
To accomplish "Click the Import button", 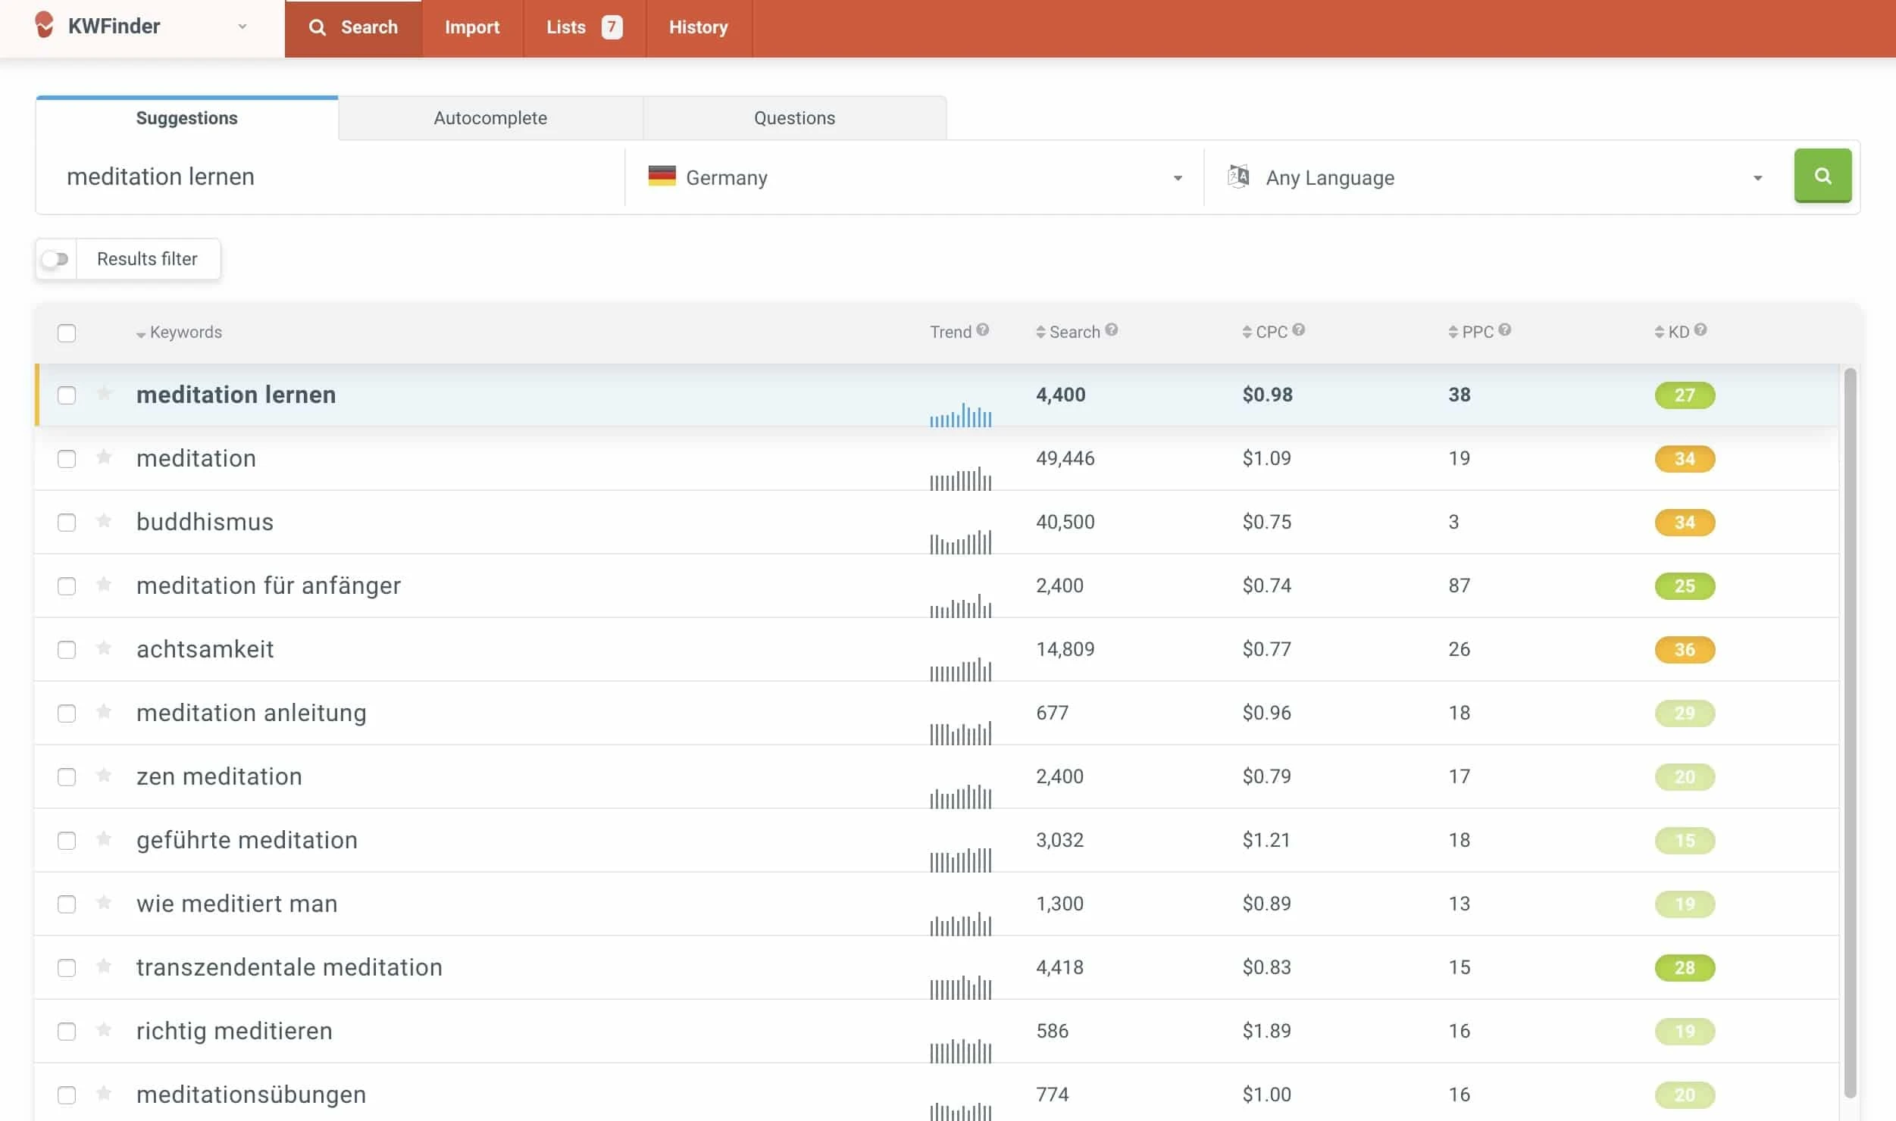I will tap(472, 27).
